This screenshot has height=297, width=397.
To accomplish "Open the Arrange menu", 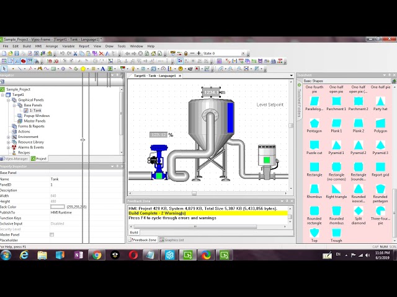I will (x=51, y=46).
